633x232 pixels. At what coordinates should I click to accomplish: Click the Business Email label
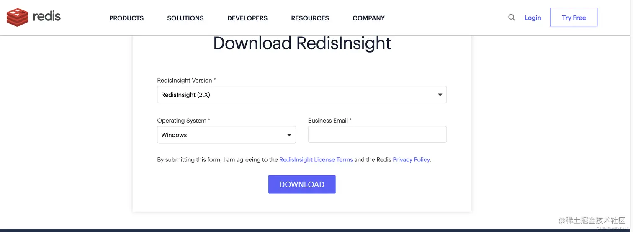coord(330,121)
